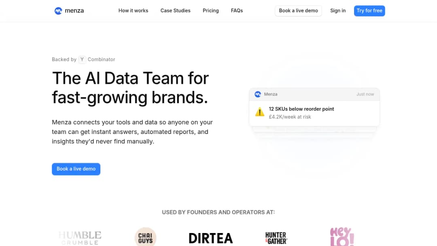Click the '12 SKUs below reorder point' alert
Screen dimensions: 437x246
point(301,109)
